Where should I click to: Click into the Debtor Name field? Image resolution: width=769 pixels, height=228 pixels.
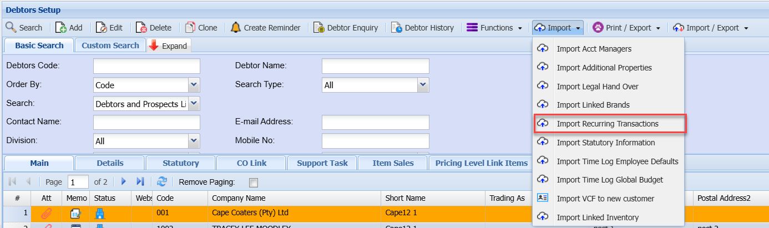point(375,66)
